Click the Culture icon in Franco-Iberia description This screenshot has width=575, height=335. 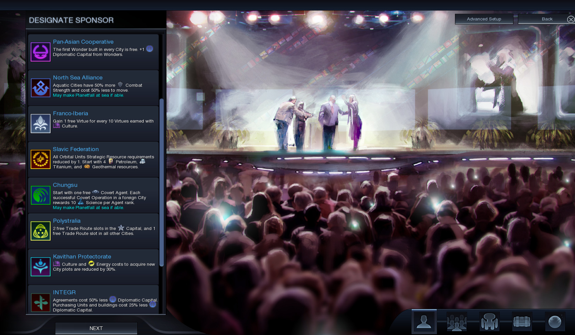[57, 126]
